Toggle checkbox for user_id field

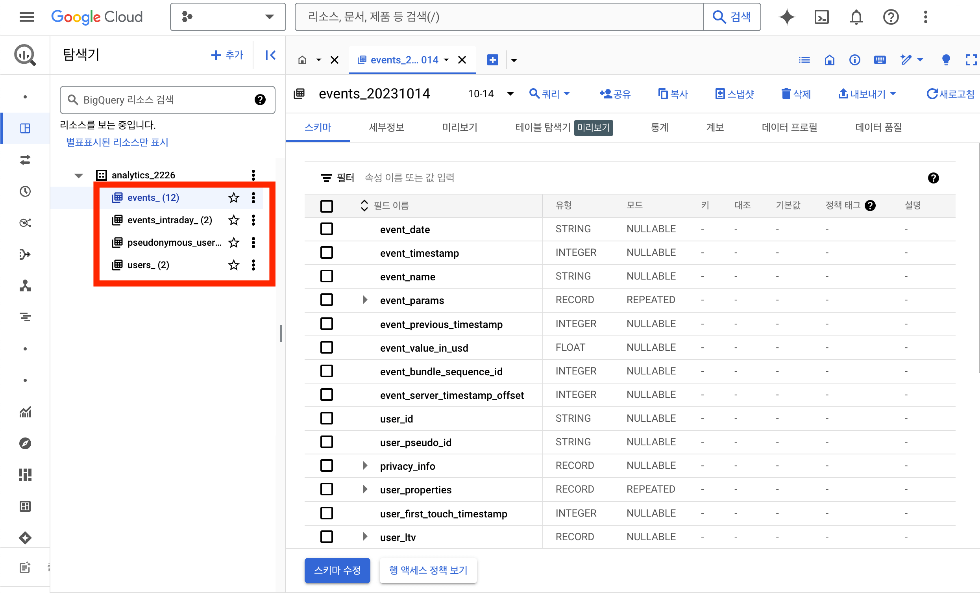point(327,419)
